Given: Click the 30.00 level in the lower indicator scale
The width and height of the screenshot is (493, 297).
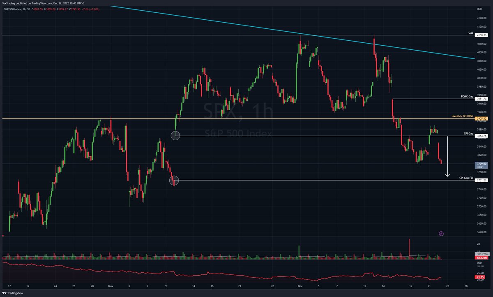Looking at the screenshot, I should tap(480, 266).
